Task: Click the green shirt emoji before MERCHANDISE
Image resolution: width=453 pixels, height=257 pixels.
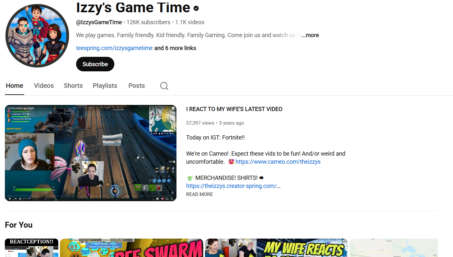Action: point(190,178)
